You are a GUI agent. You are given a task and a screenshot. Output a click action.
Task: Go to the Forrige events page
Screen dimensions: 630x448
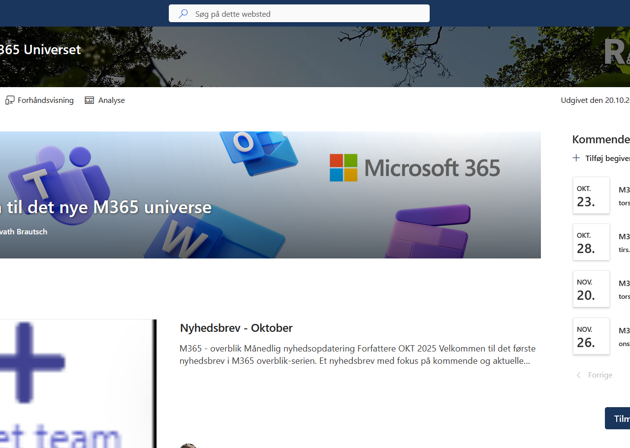pyautogui.click(x=600, y=375)
